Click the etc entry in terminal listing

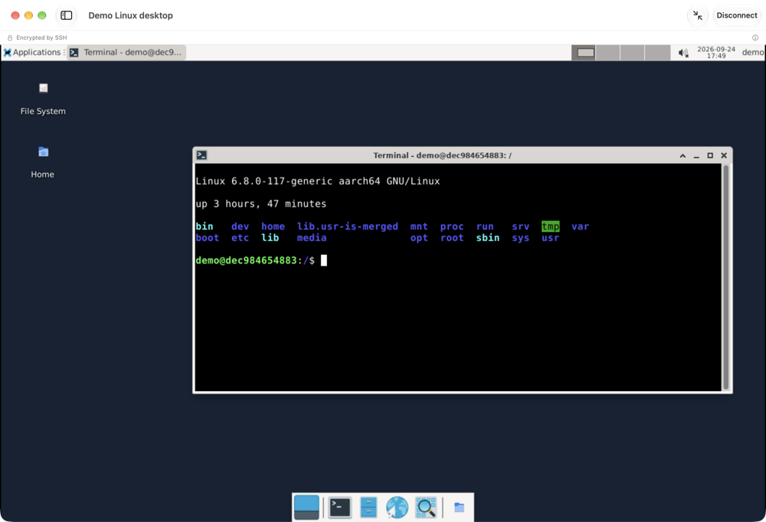pos(240,238)
